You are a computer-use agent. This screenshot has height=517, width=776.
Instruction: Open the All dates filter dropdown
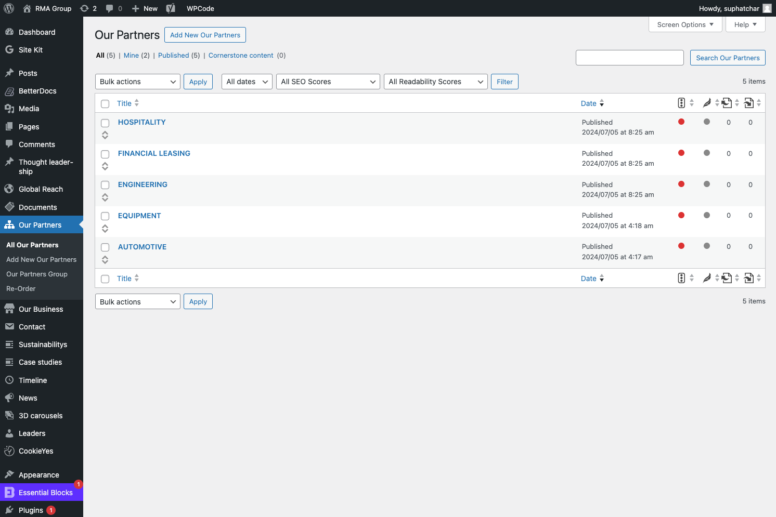click(247, 82)
